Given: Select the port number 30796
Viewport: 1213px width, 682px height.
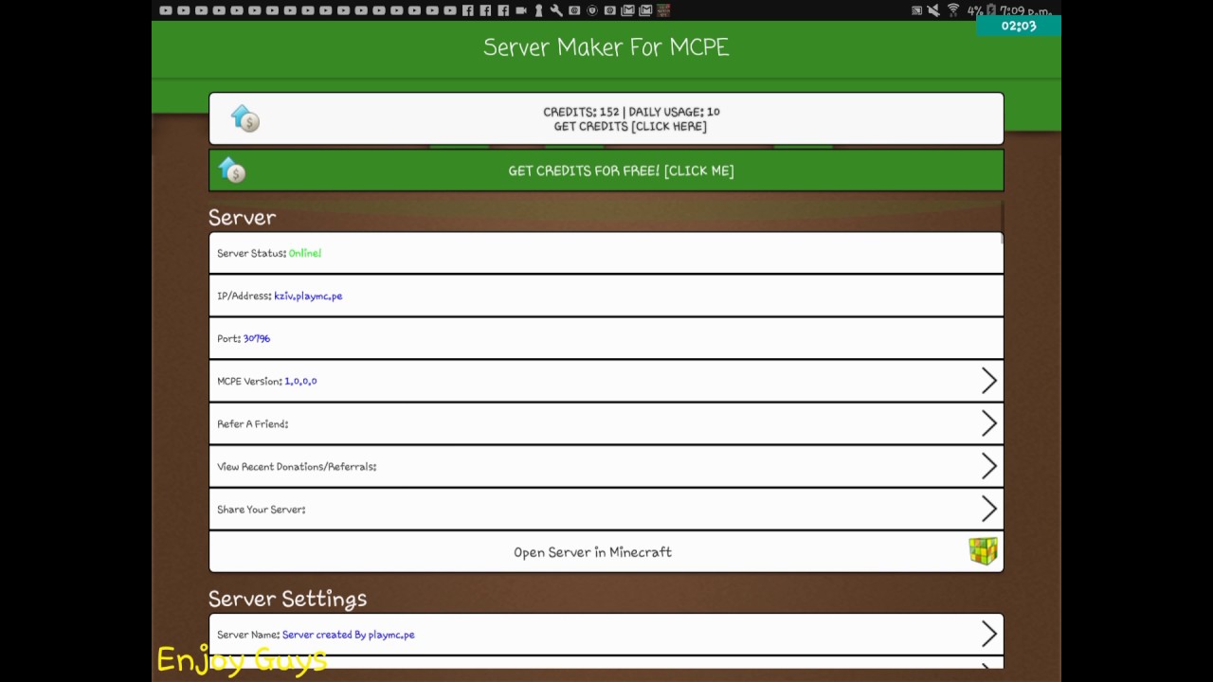Looking at the screenshot, I should click(x=257, y=338).
